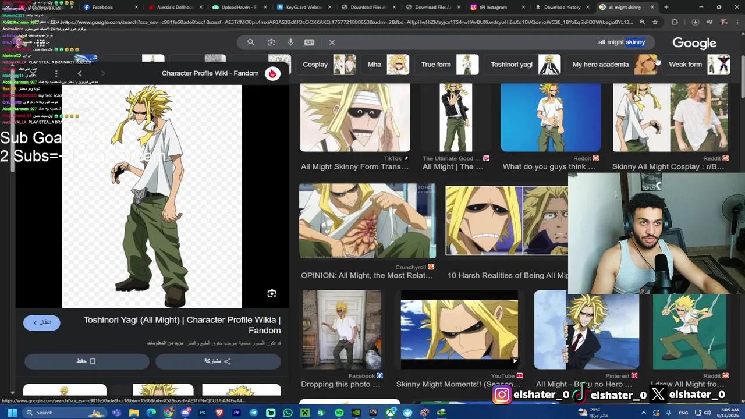Click the share (مشاركة) button
745x419 pixels.
pyautogui.click(x=218, y=361)
